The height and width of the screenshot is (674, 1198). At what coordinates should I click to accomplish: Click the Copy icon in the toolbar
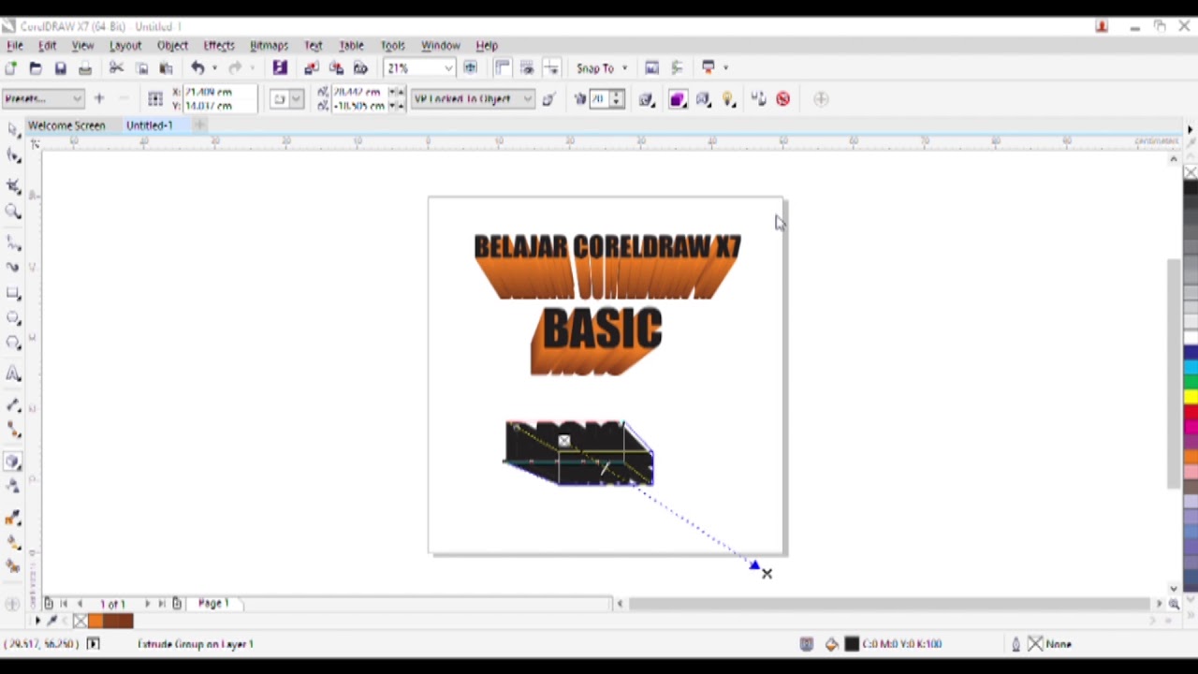[x=141, y=68]
